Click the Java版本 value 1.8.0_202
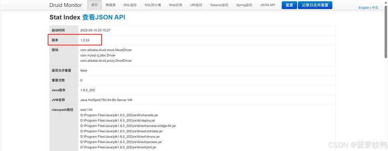388x151 pixels. (x=88, y=90)
